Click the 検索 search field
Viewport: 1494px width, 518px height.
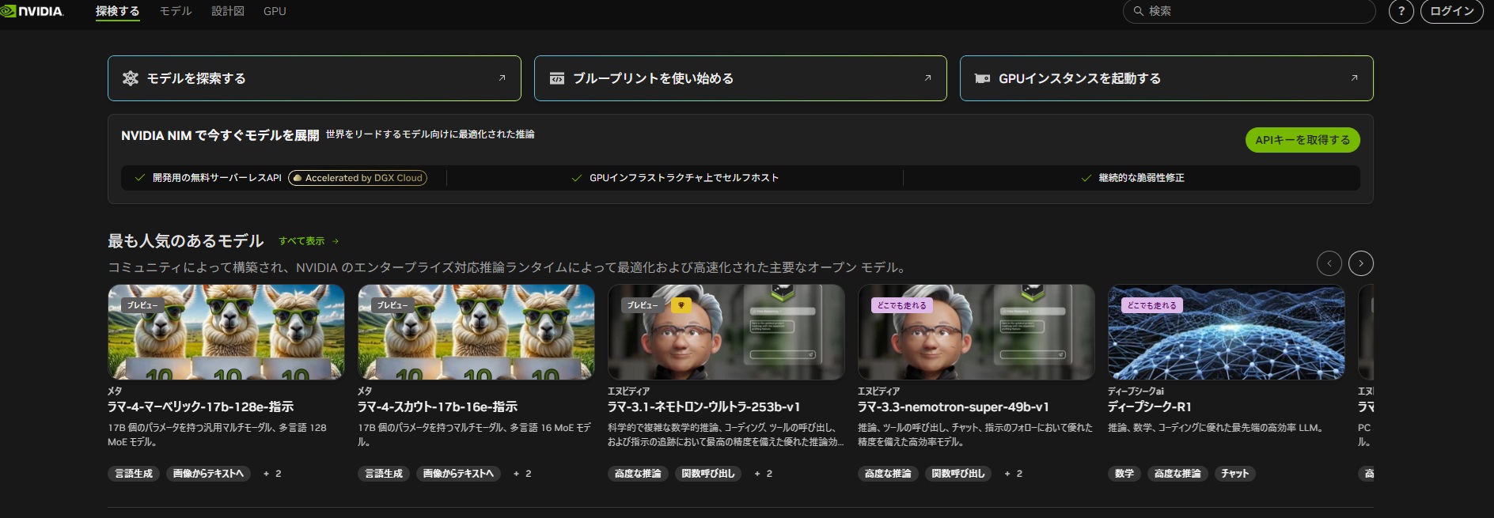[x=1249, y=11]
